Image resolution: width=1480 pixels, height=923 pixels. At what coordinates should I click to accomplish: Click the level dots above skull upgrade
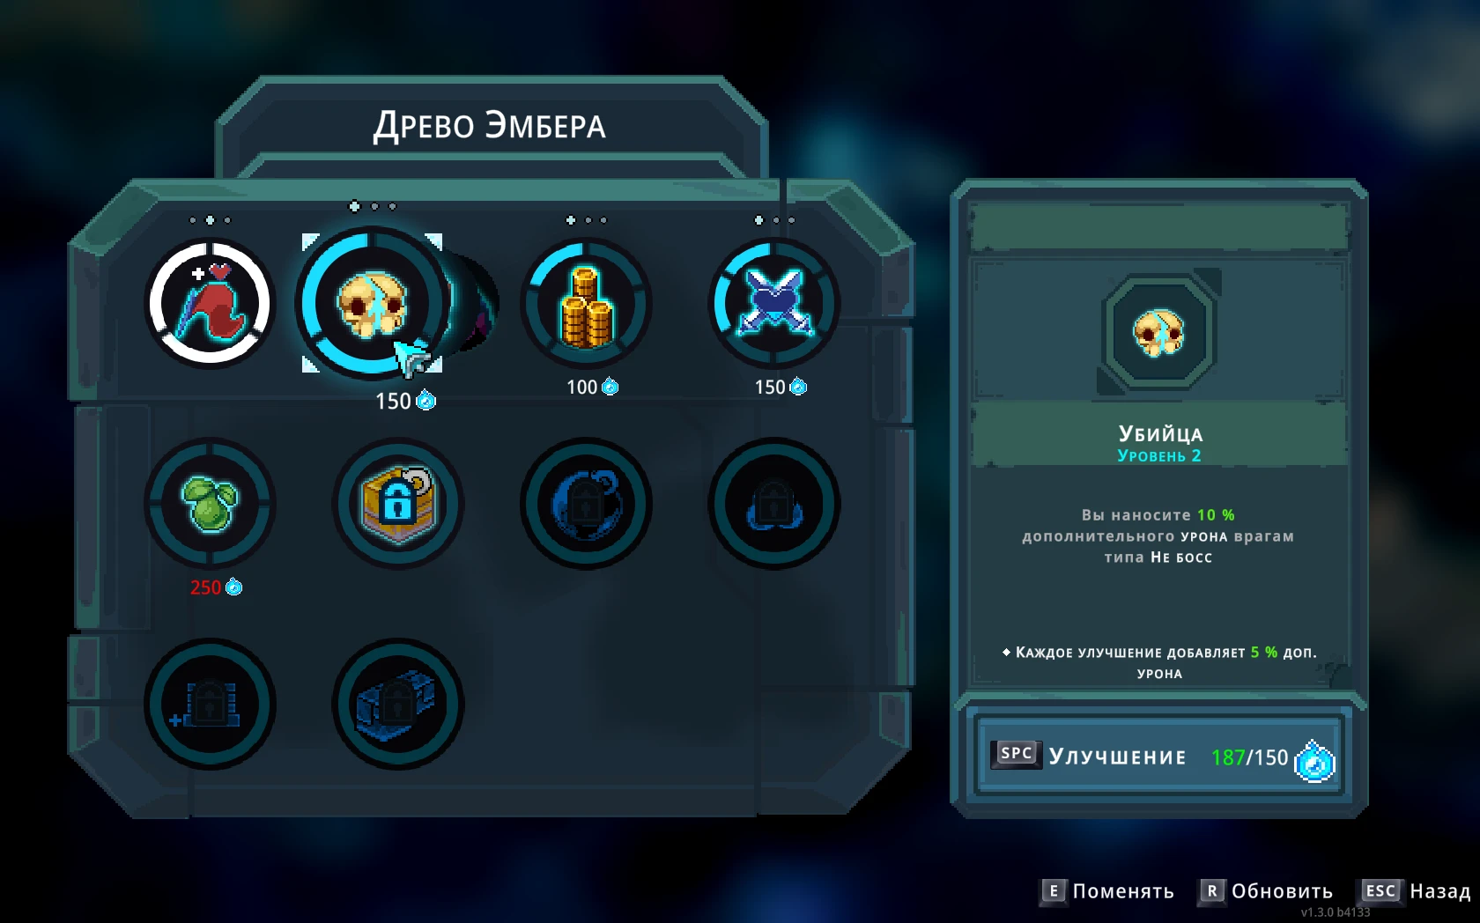(373, 206)
